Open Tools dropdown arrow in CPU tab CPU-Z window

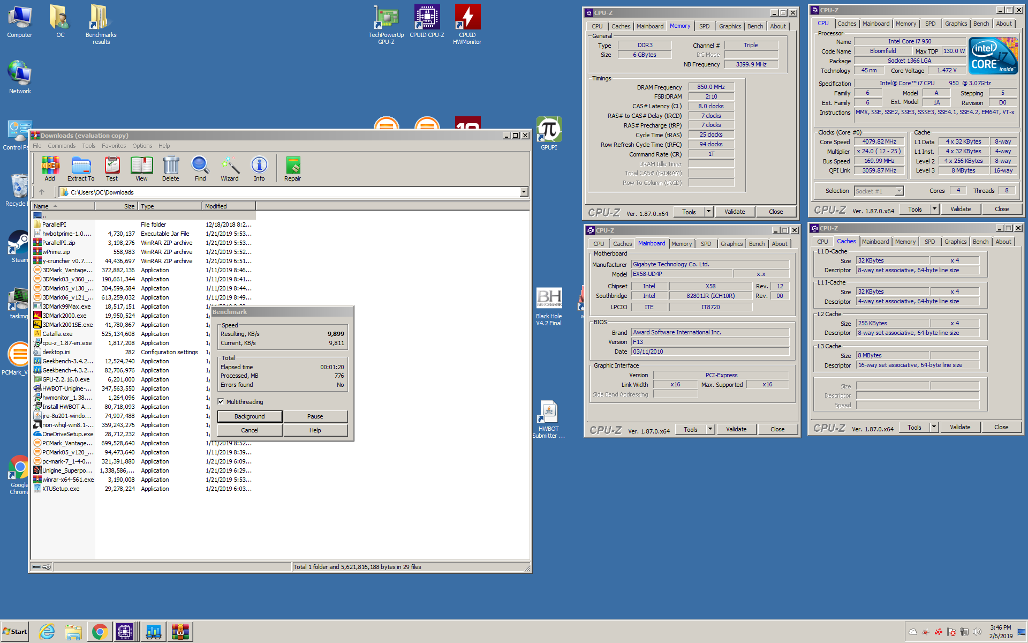[x=934, y=209]
